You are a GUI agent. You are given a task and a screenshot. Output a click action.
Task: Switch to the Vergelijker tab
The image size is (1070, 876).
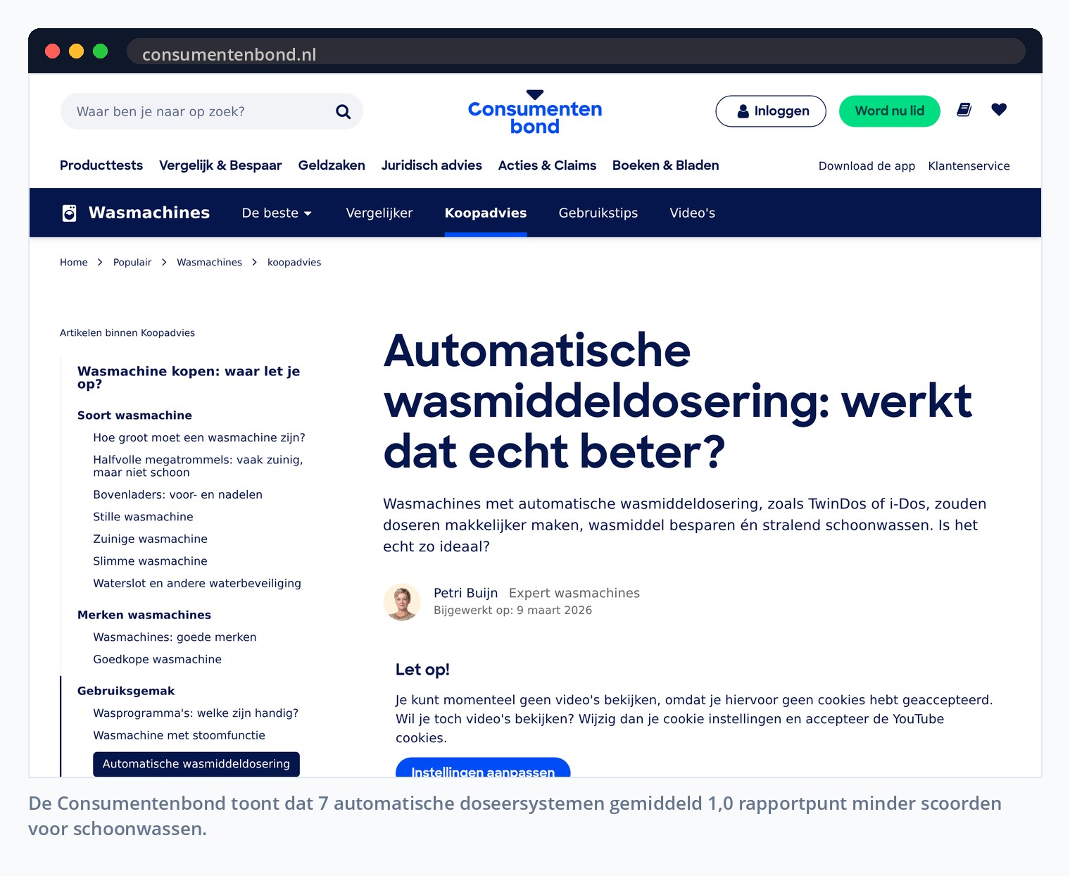tap(379, 213)
